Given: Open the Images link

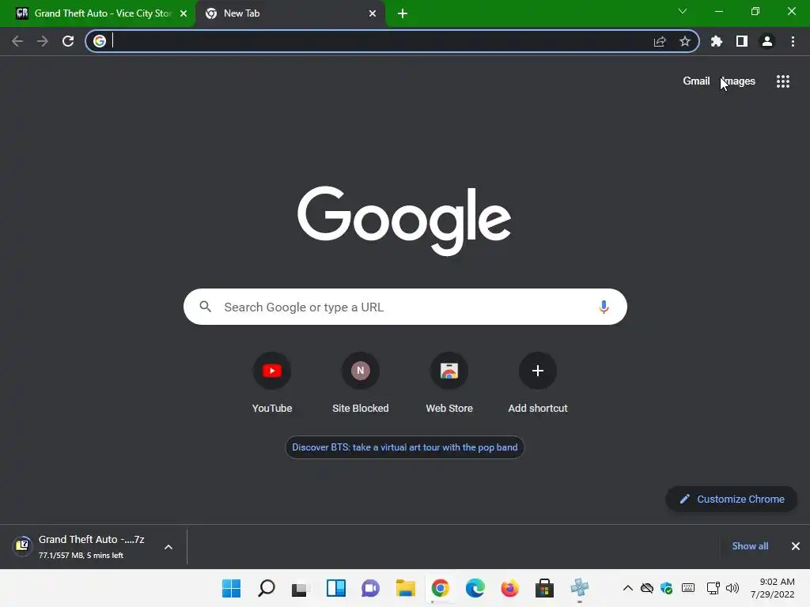Looking at the screenshot, I should tap(738, 81).
